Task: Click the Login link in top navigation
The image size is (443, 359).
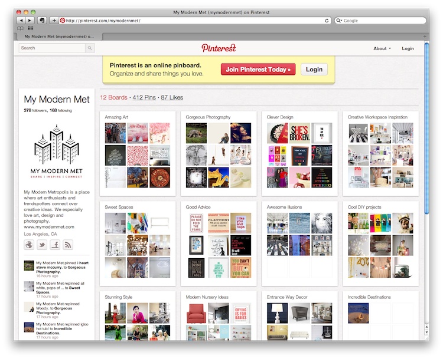Action: pyautogui.click(x=408, y=48)
